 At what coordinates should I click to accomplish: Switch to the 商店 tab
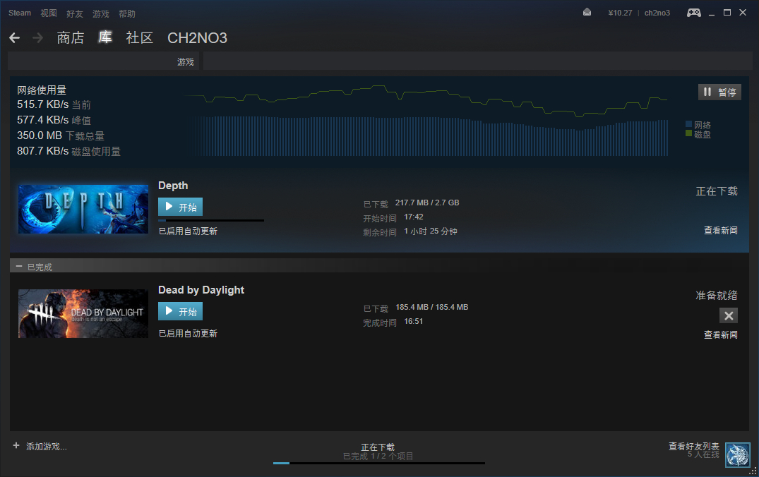(x=71, y=37)
